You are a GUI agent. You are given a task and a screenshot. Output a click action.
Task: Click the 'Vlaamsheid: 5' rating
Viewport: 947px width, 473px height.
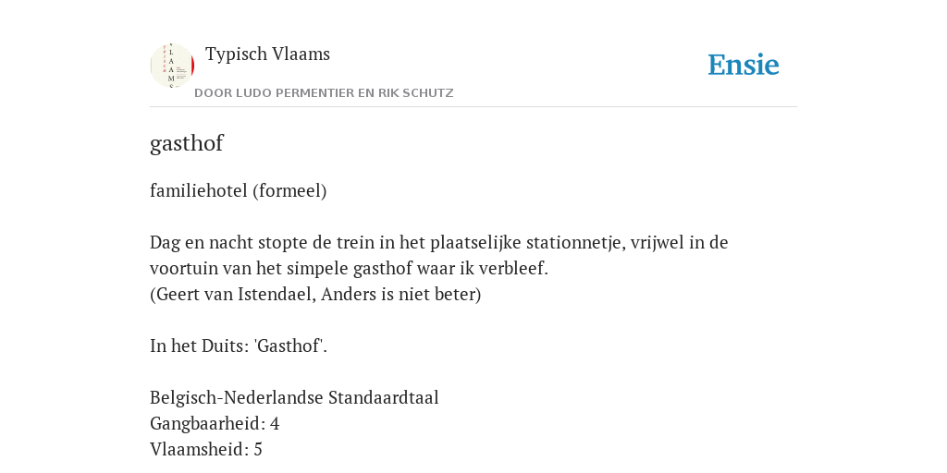point(206,450)
